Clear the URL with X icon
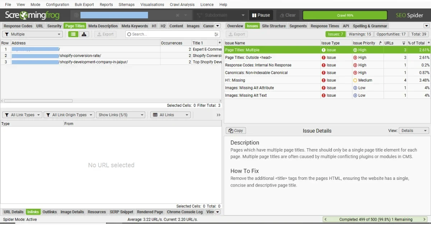 coord(177,15)
